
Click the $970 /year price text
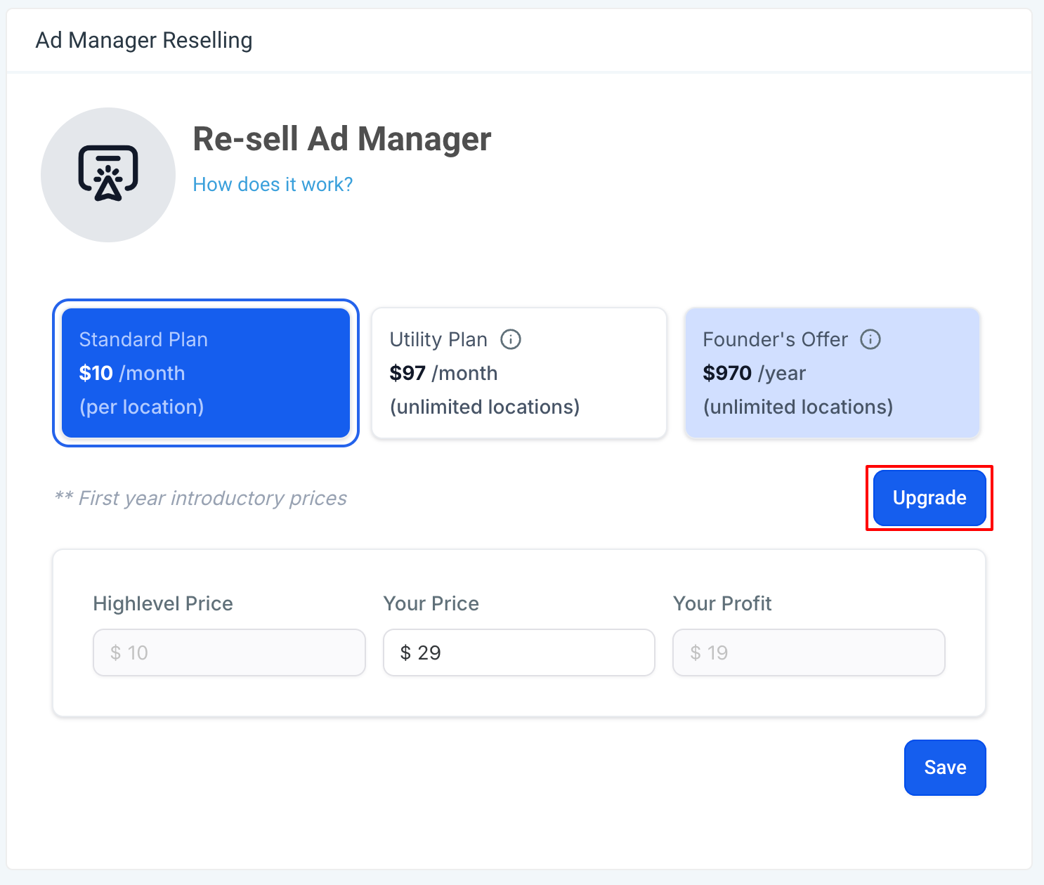point(755,373)
